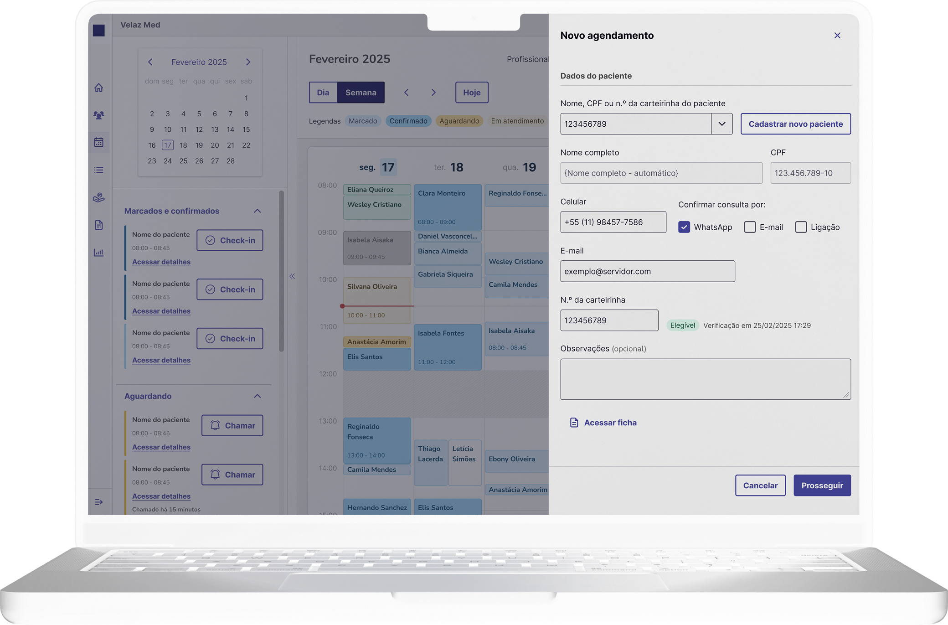The height and width of the screenshot is (625, 948).
Task: Go to previous month in mini calendar
Action: (x=150, y=62)
